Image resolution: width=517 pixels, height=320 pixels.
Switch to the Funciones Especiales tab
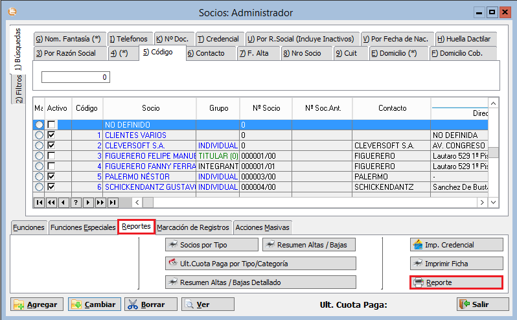[82, 227]
